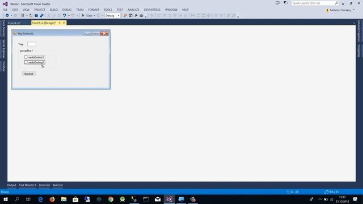Open the DEBUG menu
The width and height of the screenshot is (363, 204).
point(67,10)
